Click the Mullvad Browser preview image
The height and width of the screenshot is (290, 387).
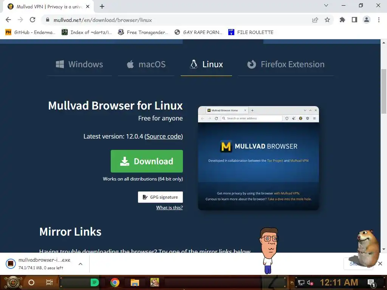259,158
